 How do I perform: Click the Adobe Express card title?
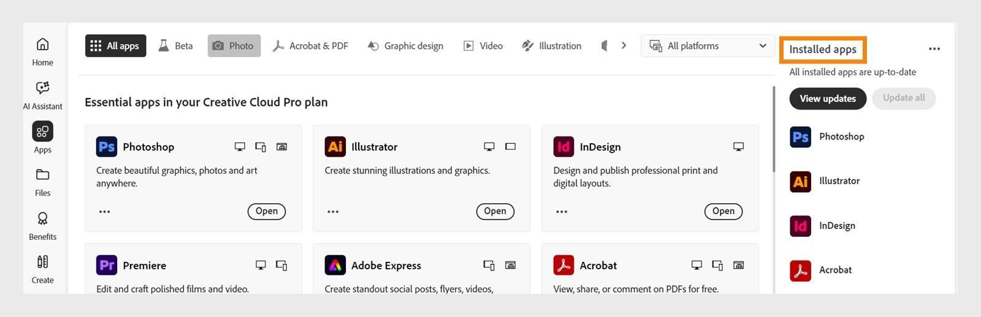pyautogui.click(x=386, y=266)
